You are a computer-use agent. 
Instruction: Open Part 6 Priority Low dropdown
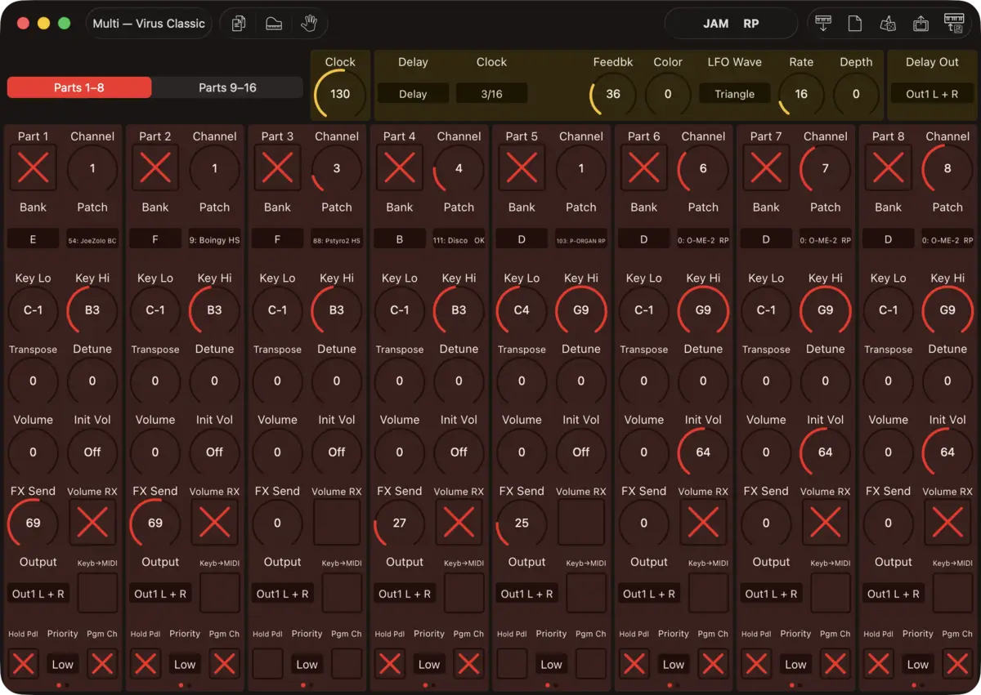674,664
